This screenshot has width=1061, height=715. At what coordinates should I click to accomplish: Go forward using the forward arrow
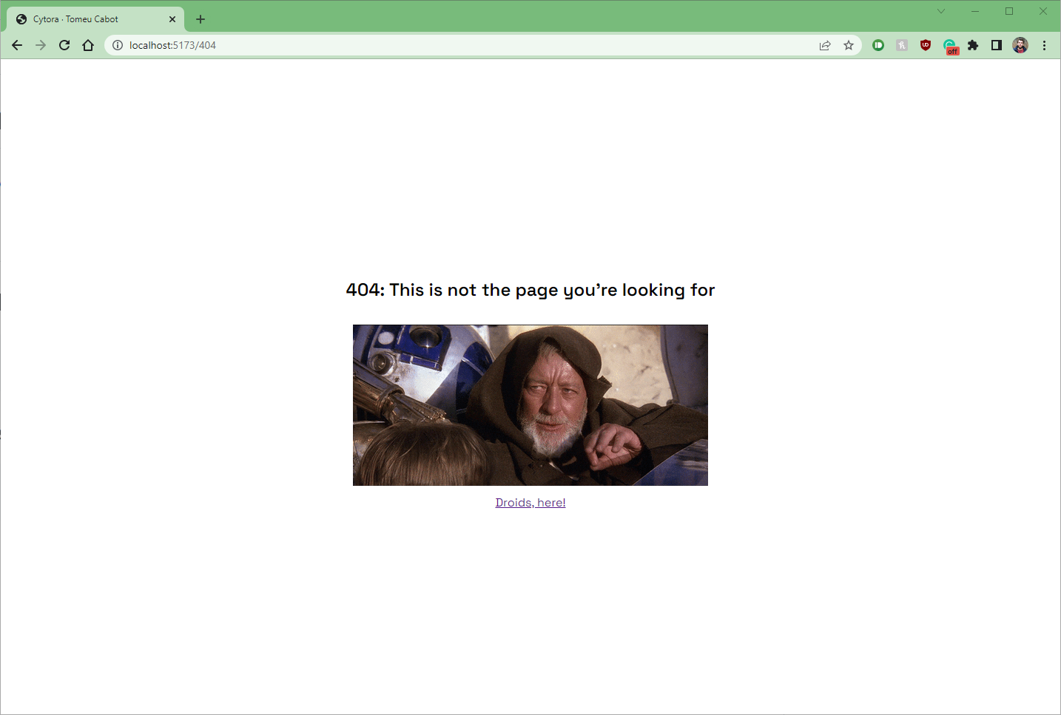tap(41, 45)
